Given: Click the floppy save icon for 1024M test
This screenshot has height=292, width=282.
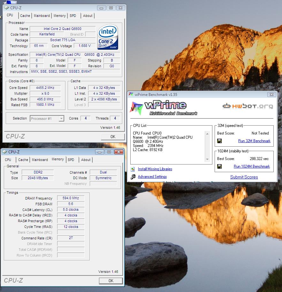Looking at the screenshot, I should [219, 166].
